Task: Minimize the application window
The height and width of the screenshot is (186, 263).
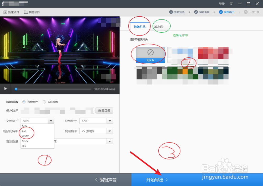Action: tap(240, 4)
